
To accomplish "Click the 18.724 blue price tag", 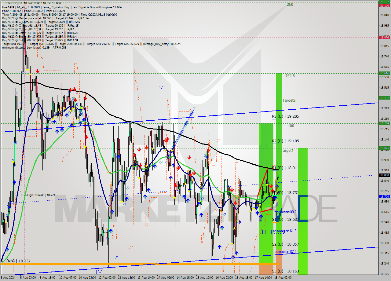I will 384,196.
